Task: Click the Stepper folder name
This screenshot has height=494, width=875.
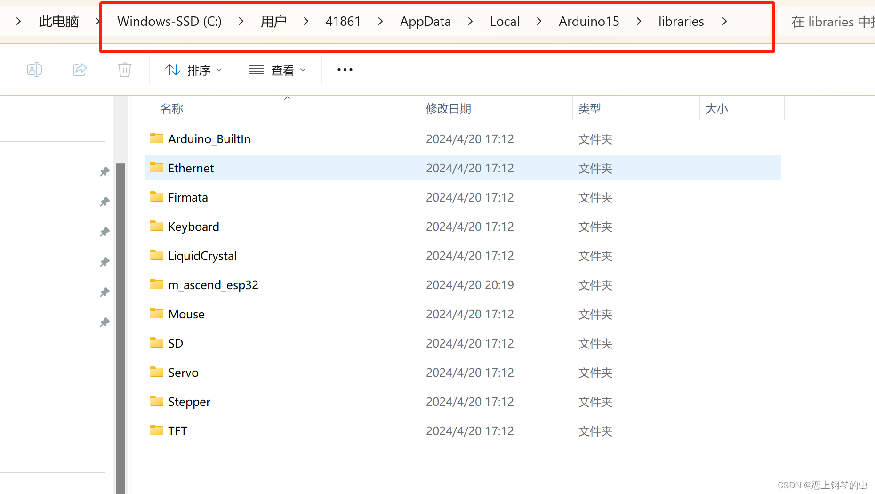Action: click(189, 402)
